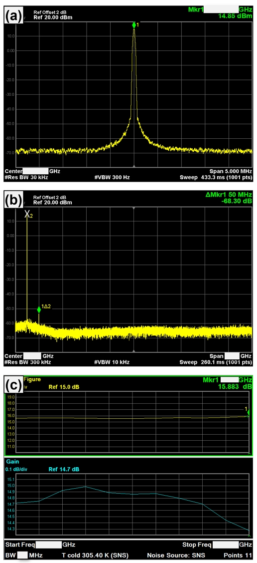This screenshot has height=563, width=257.
Task: Click the 'Start Freq' field
Action: pyautogui.click(x=40, y=545)
